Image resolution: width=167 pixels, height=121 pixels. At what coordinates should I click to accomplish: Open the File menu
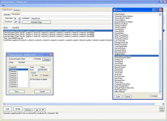click(3, 5)
